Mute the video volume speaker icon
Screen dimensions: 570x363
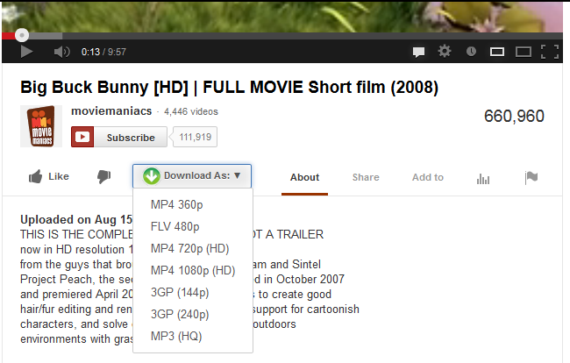61,52
